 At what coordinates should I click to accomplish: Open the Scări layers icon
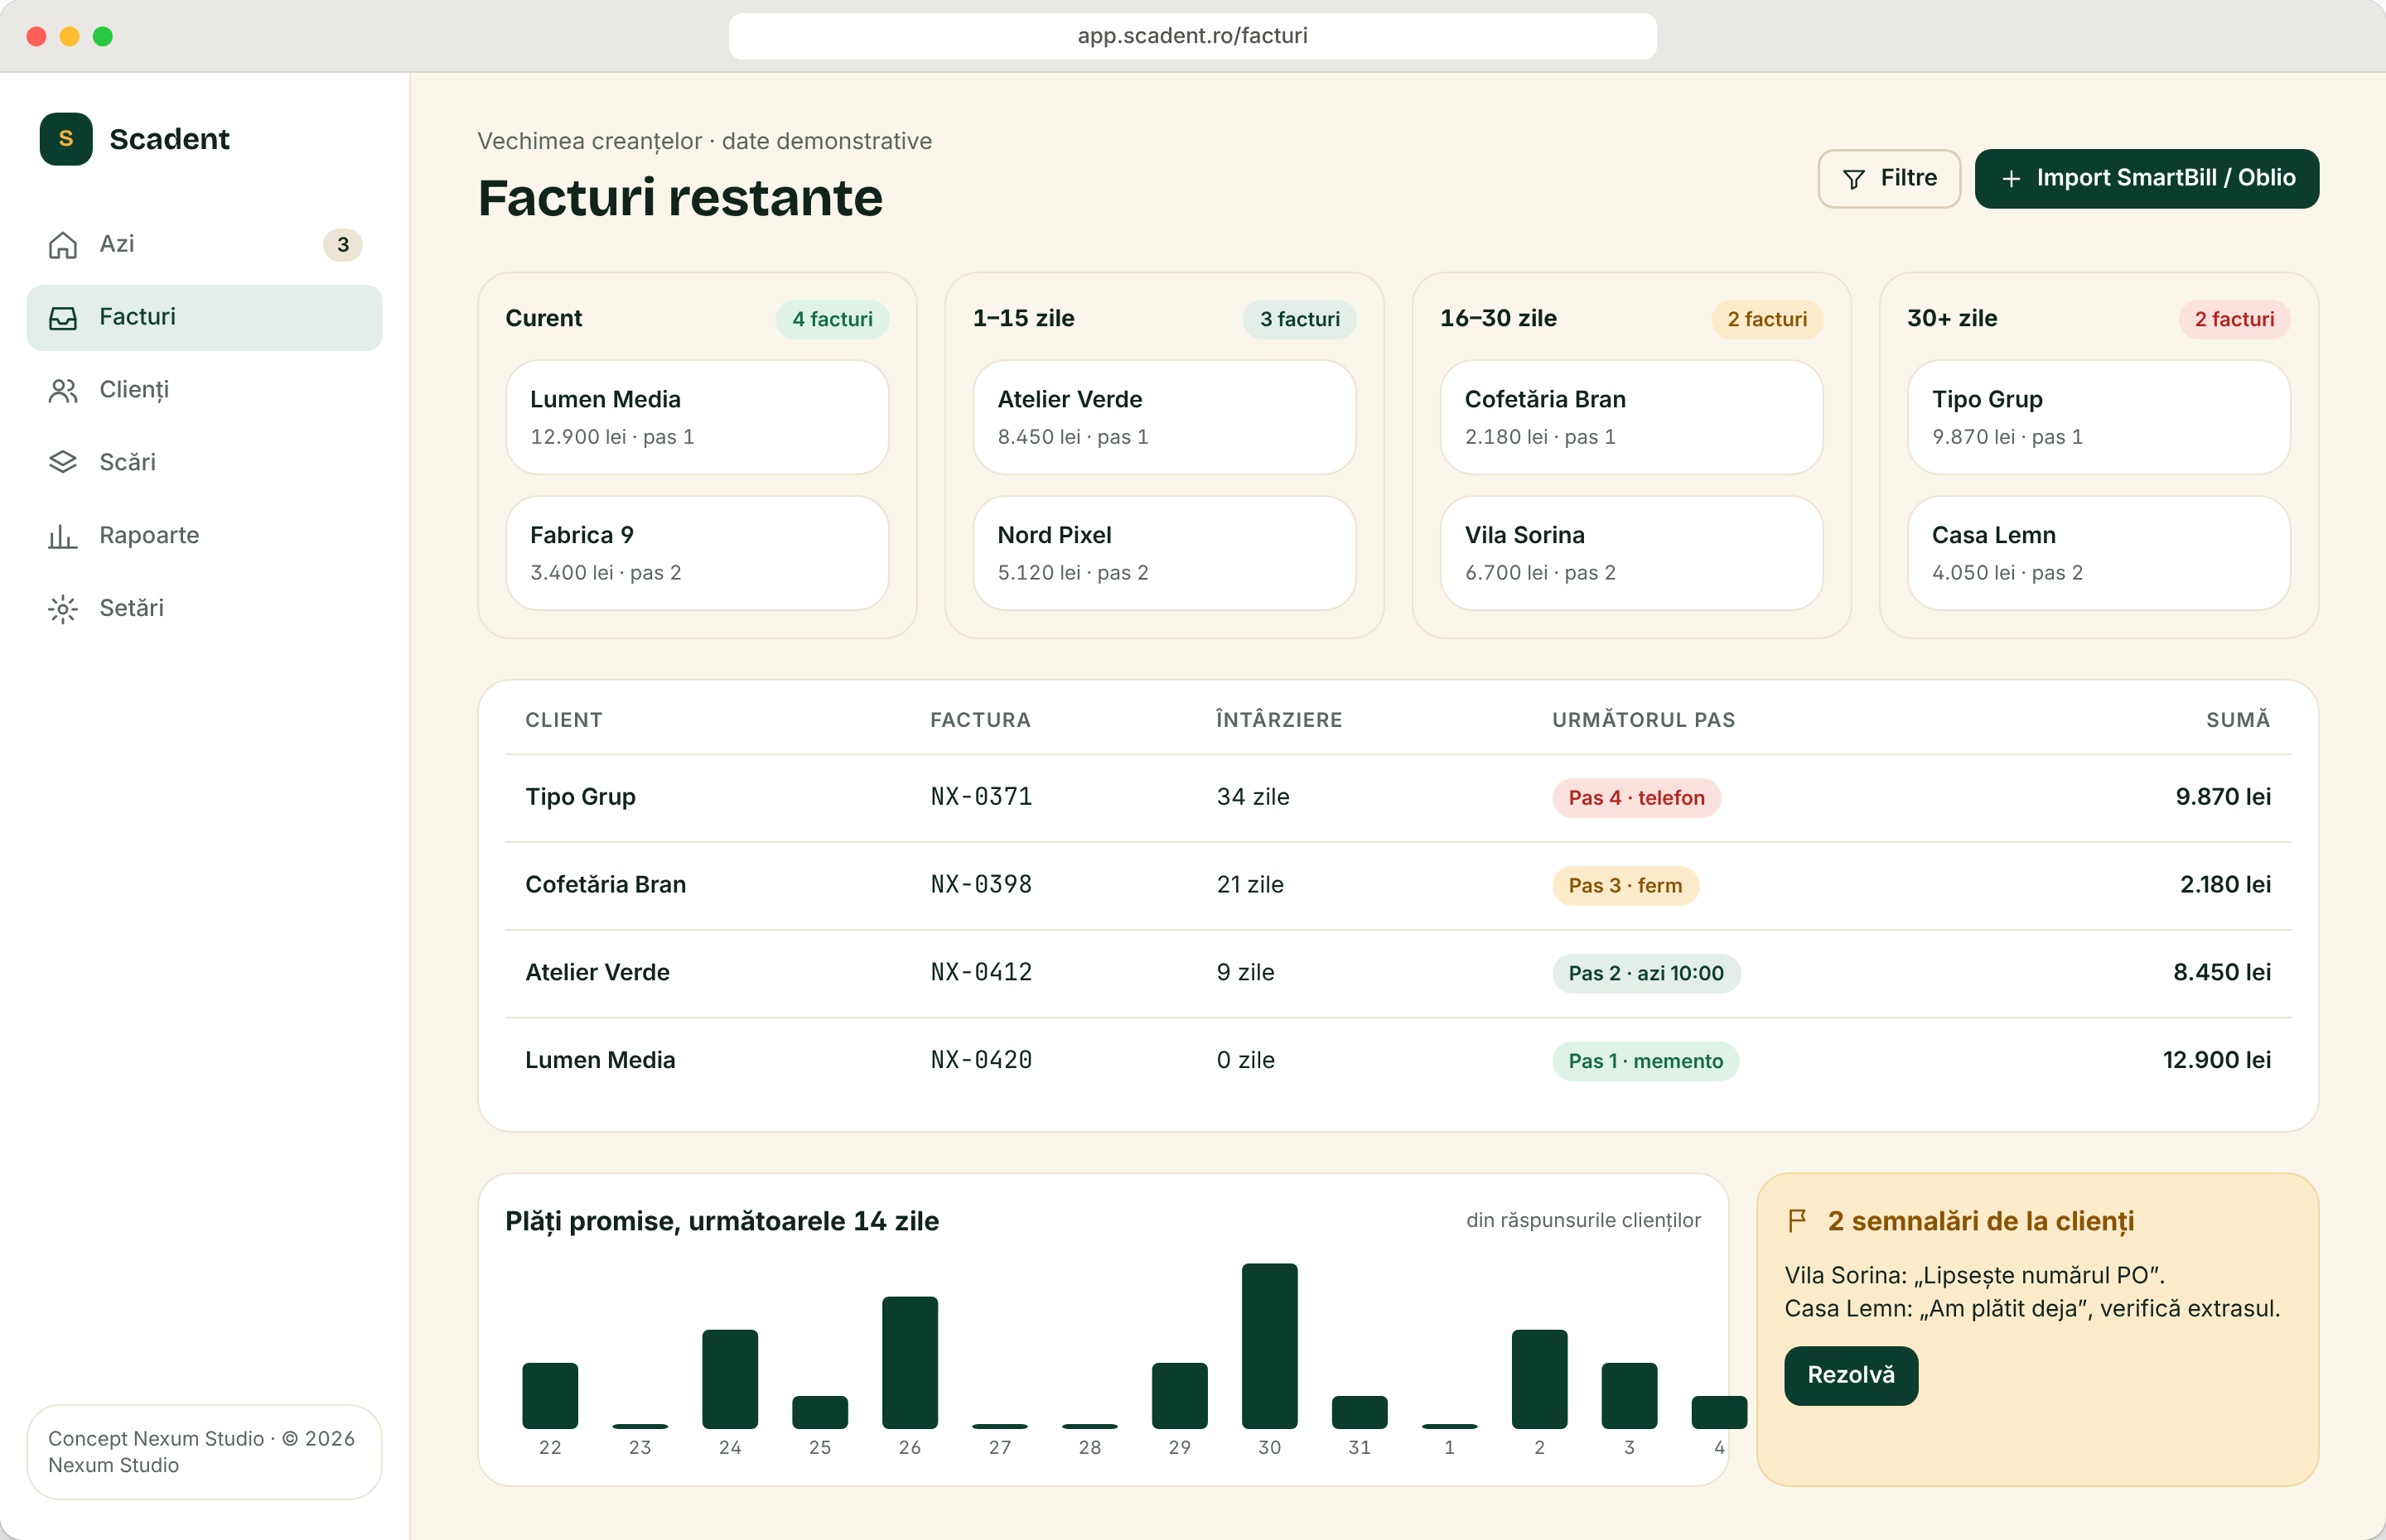(63, 463)
